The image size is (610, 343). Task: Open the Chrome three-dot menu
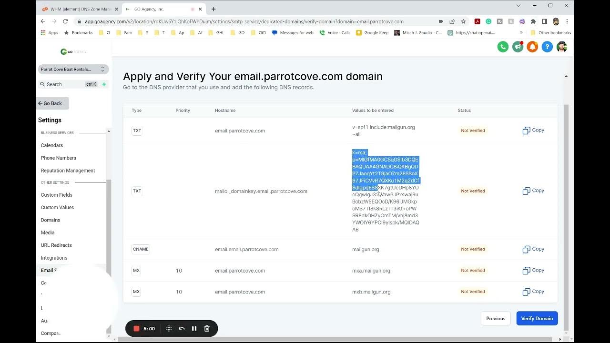pos(567,21)
